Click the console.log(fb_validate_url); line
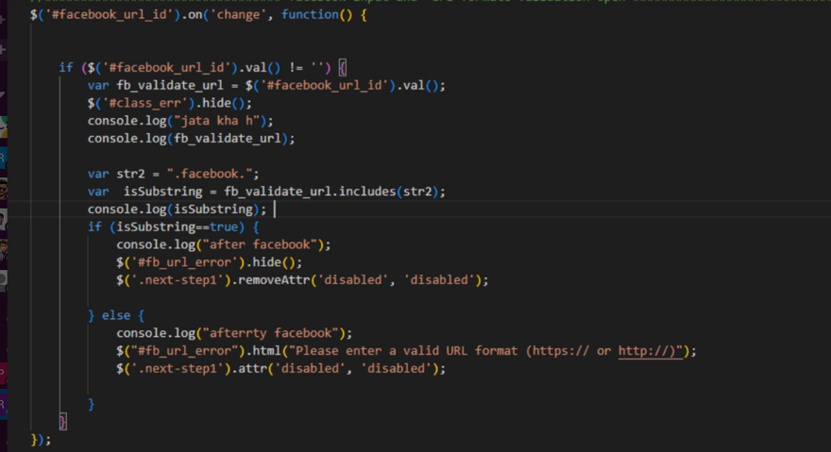 [x=191, y=139]
